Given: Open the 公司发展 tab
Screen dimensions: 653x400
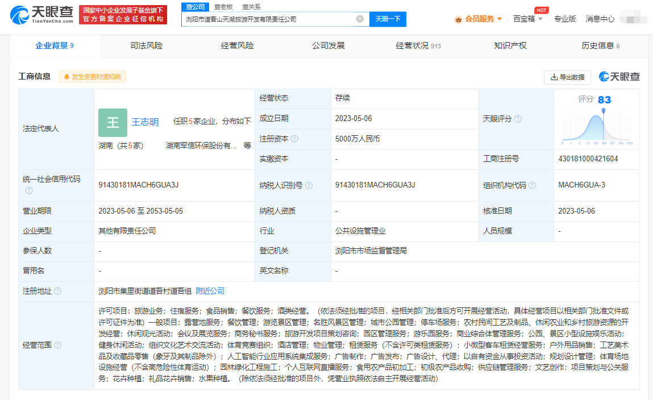Looking at the screenshot, I should [x=328, y=46].
